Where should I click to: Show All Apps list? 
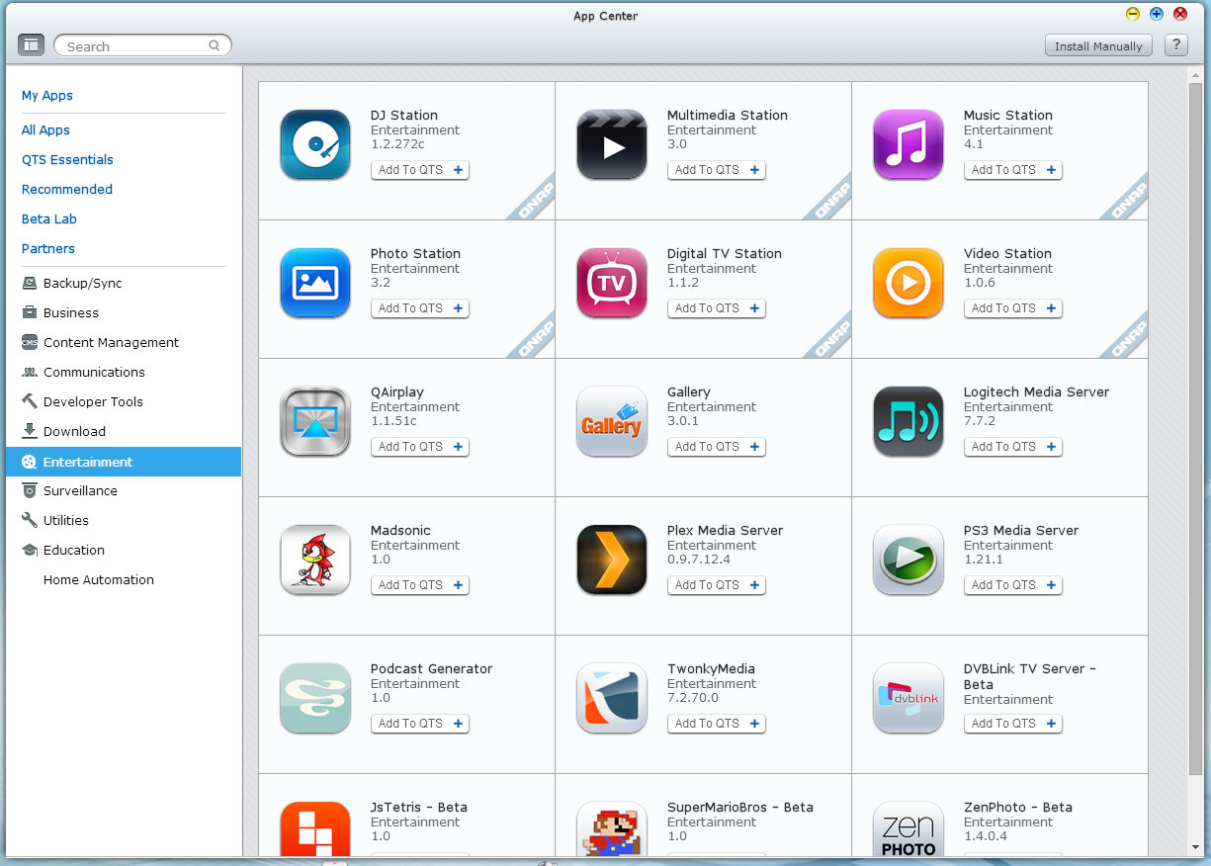pos(45,130)
